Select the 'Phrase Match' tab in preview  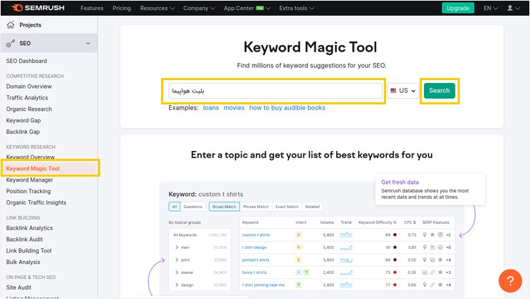pyautogui.click(x=256, y=207)
